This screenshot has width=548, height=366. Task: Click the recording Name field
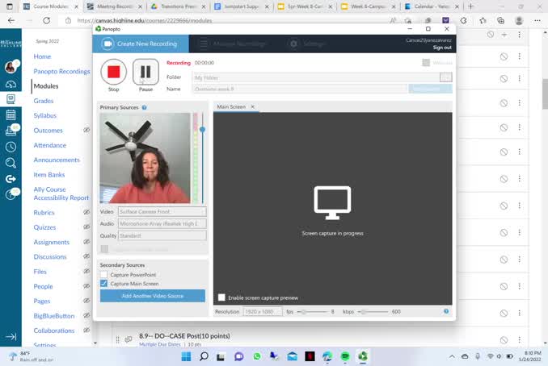(x=300, y=89)
